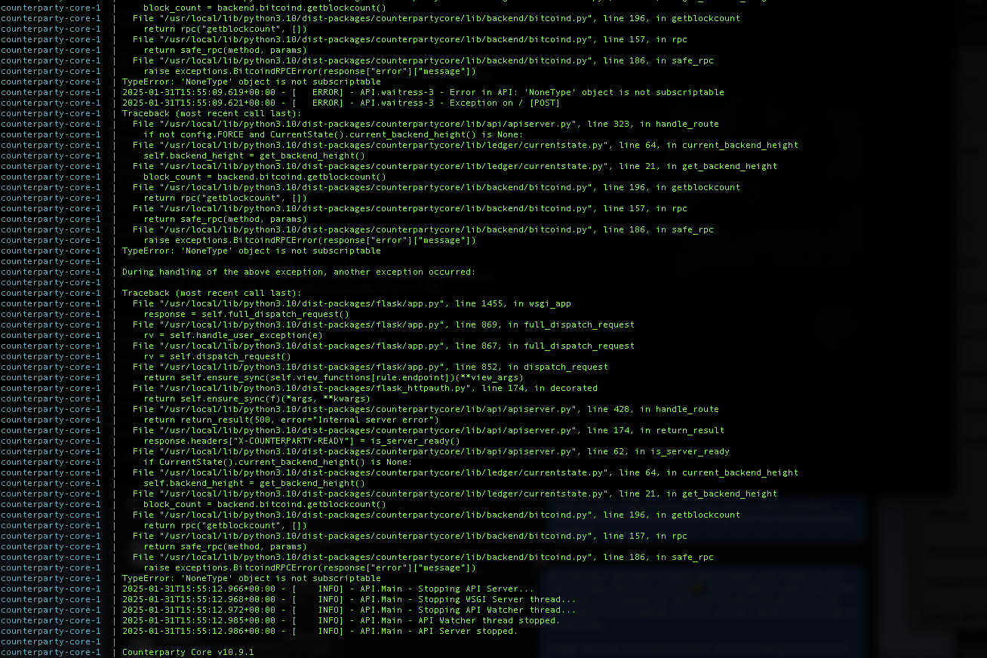The width and height of the screenshot is (987, 658).
Task: Select the timestamp 2025-01-31T15:55:12.986+00:00
Action: 199,631
